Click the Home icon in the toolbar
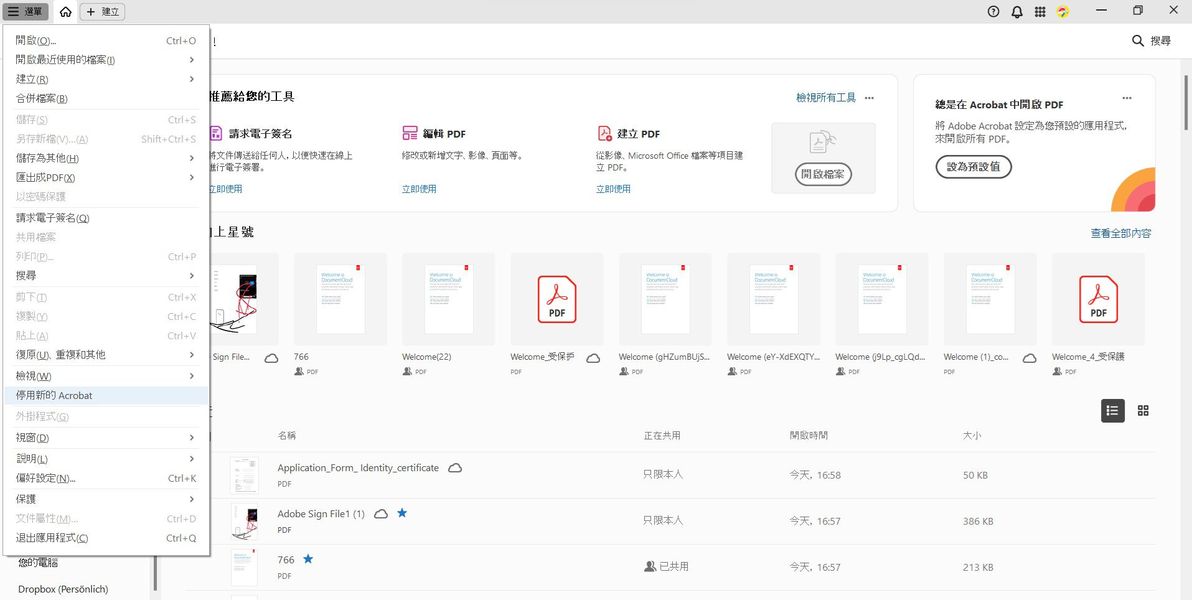The image size is (1192, 600). tap(65, 11)
